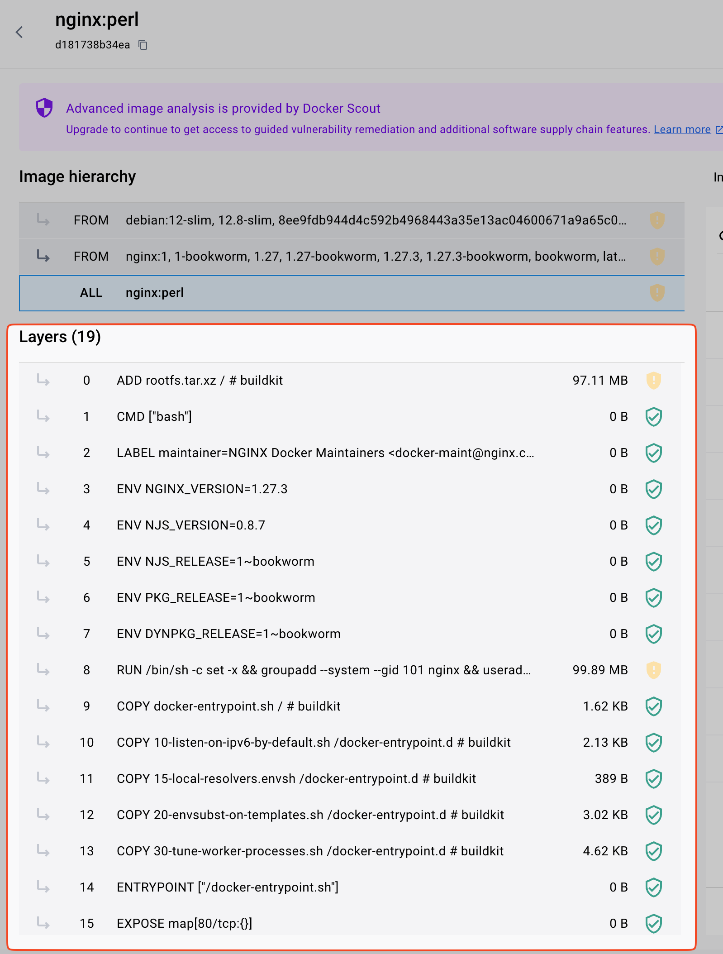Expand the nginx:1 FROM hierarchy row

(43, 257)
